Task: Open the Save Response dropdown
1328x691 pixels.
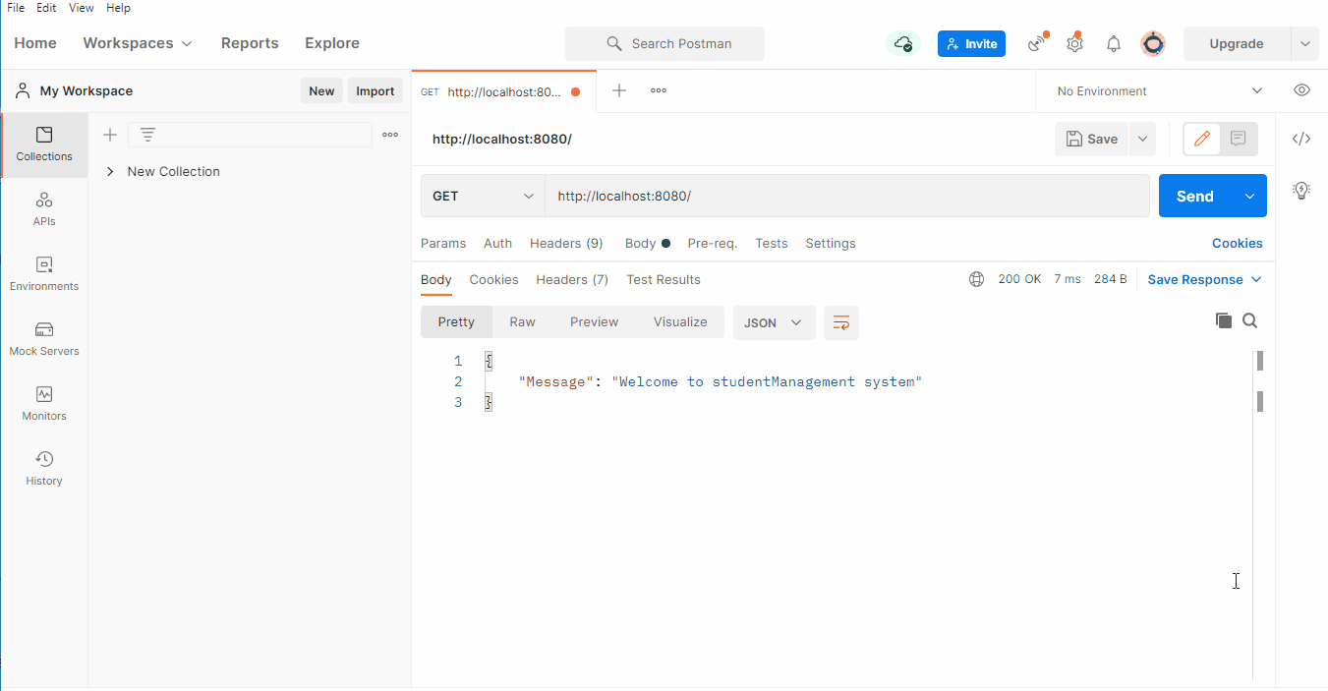Action: point(1204,279)
